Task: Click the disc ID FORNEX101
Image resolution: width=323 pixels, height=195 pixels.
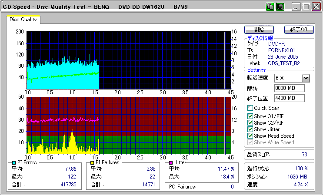Action: [x=282, y=50]
